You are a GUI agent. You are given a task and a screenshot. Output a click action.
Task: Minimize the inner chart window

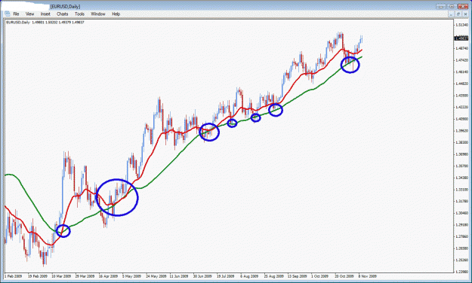pos(451,14)
